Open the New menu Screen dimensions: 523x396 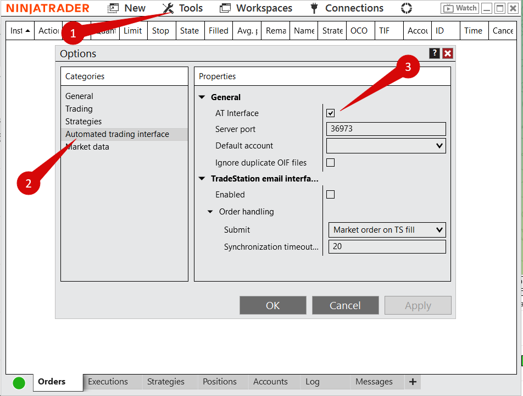[135, 8]
